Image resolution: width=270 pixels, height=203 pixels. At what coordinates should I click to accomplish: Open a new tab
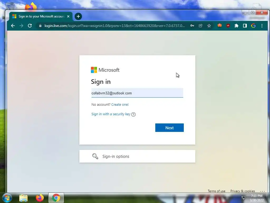tap(78, 16)
